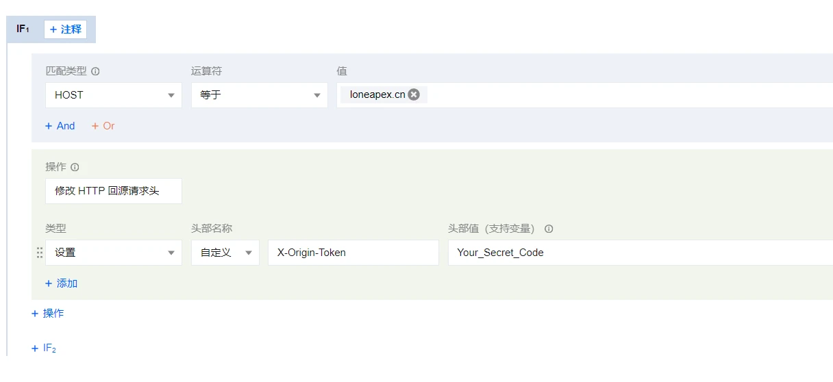The image size is (833, 382).
Task: Add a comment with the 注释 button
Action: coord(66,29)
